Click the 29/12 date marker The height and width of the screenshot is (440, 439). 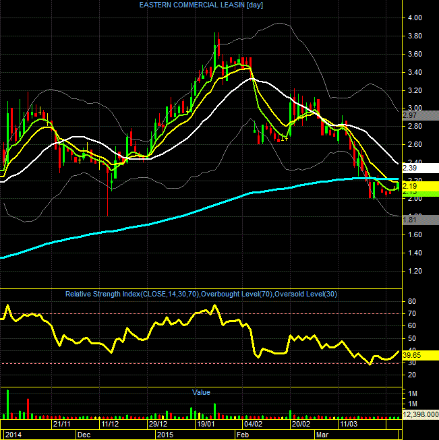tap(158, 424)
